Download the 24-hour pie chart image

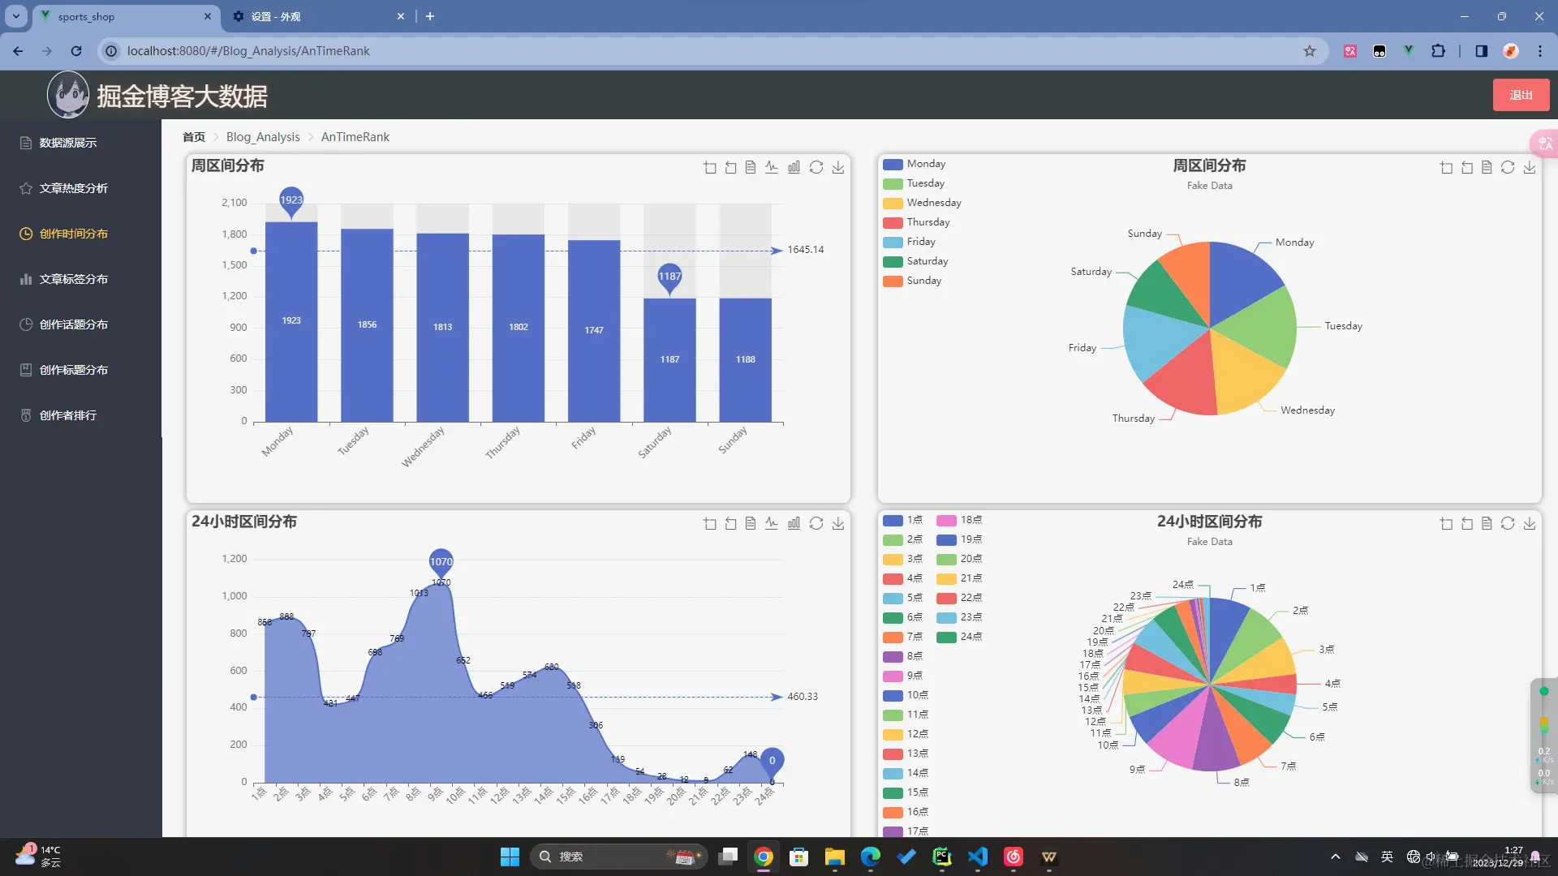1530,523
